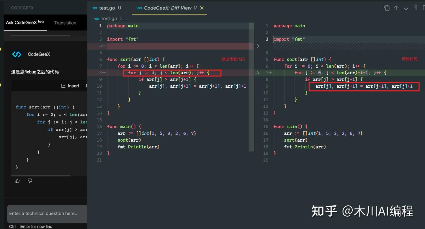This screenshot has height=229, width=425.
Task: Click "fmt.Println(arr)" in the left diff pane
Action: point(138,147)
